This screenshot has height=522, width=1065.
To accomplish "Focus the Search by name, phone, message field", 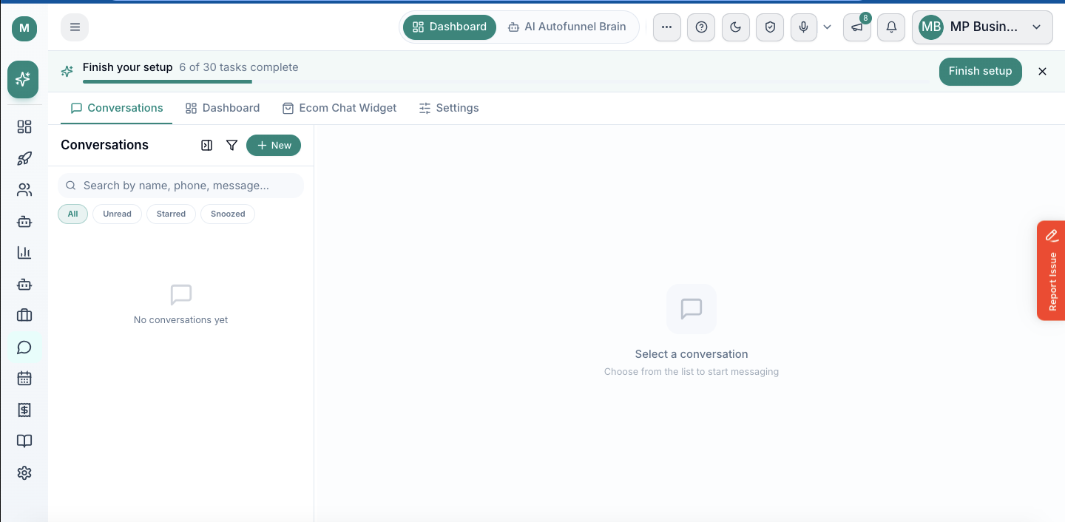I will pyautogui.click(x=180, y=186).
